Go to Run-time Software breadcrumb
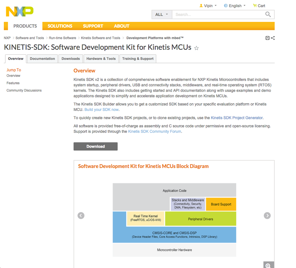Viewport: 296px width, 268px height. point(63,38)
